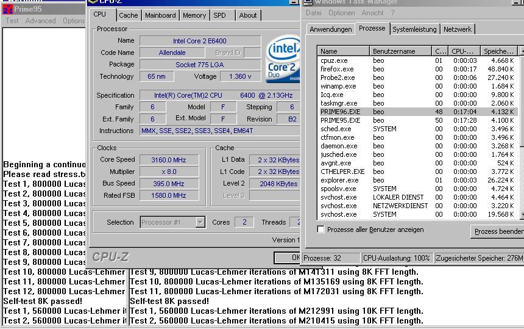
Task: Open the Datei menu in Task Manager
Action: [x=313, y=13]
